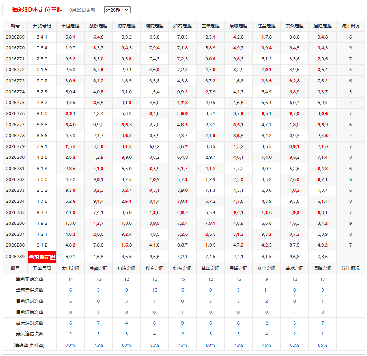
Task: Click the 45% accuracy value
Action: pos(266,345)
